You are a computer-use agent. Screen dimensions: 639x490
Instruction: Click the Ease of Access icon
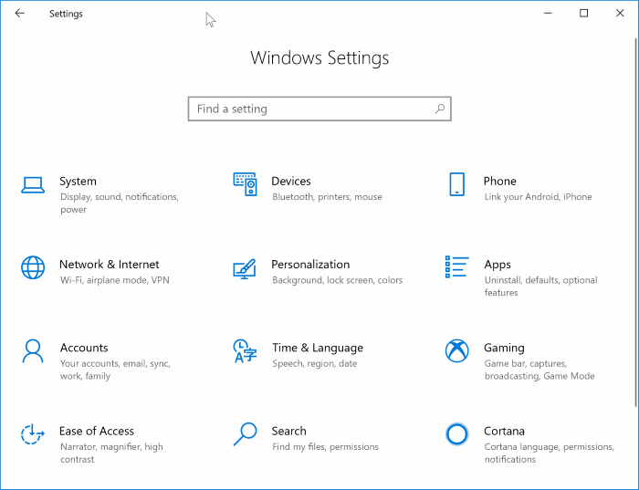click(33, 434)
